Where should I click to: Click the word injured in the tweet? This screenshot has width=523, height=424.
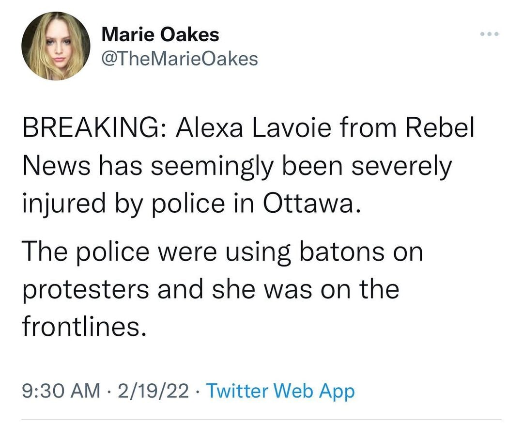tap(63, 204)
